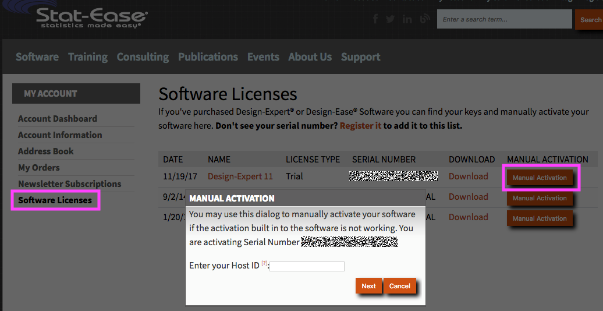Click Download in the 9/2/14 row
The height and width of the screenshot is (311, 603).
(x=469, y=197)
